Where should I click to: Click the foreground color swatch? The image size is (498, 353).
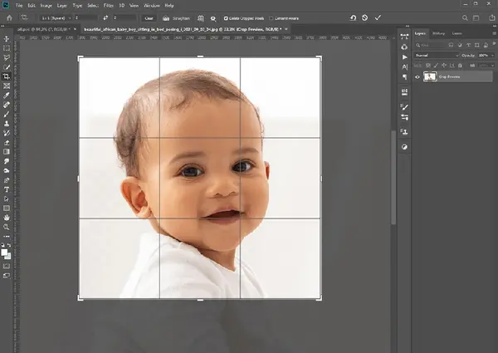(4, 252)
